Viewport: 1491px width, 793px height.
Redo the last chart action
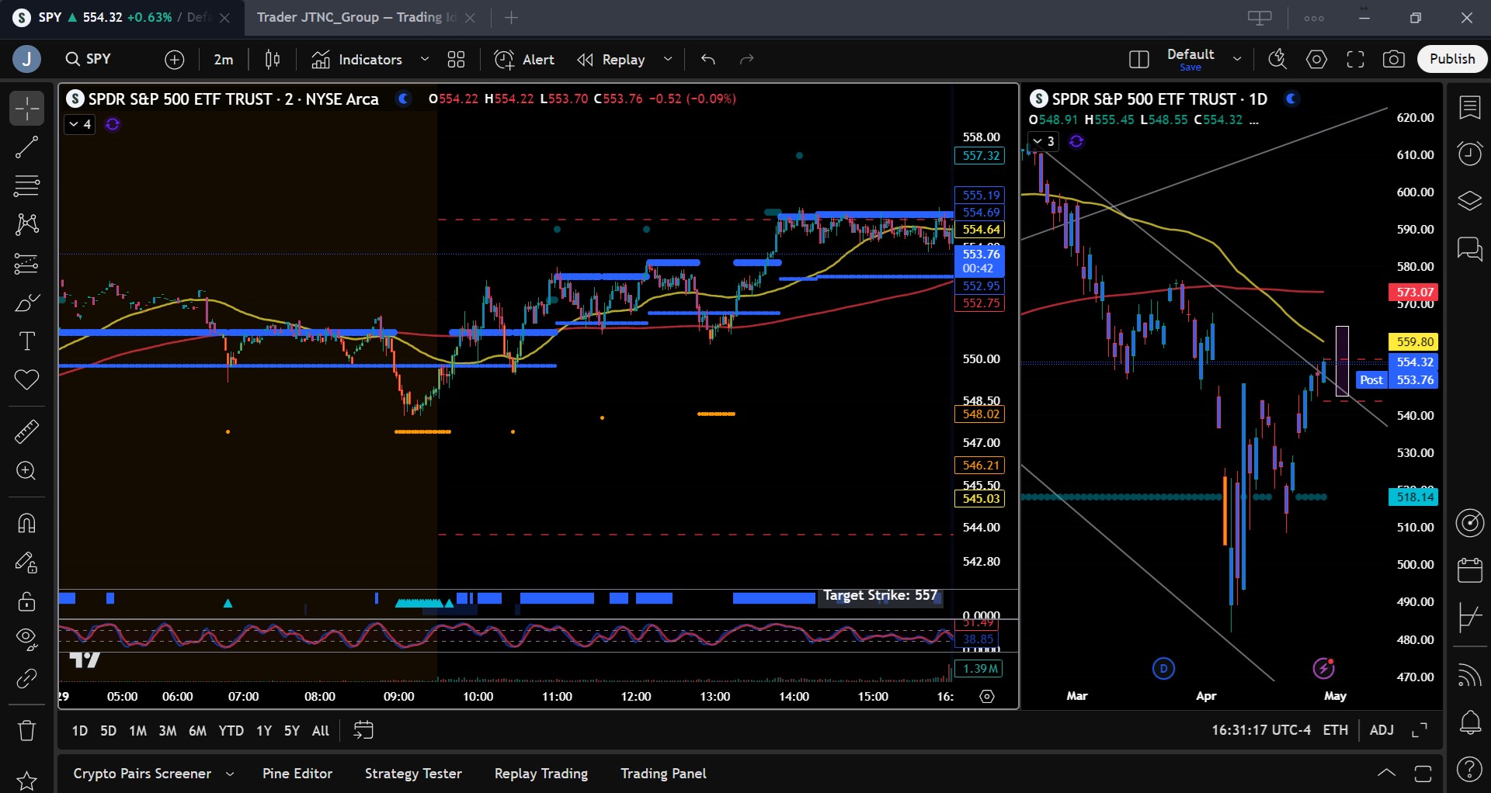746,59
